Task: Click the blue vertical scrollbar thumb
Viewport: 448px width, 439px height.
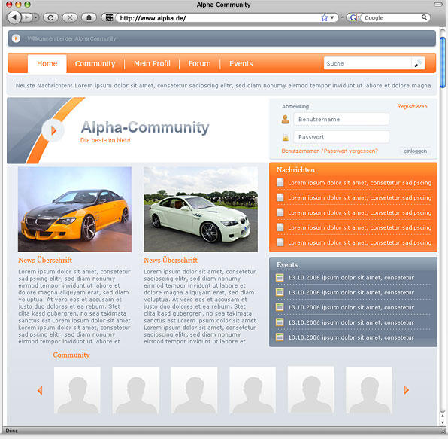Action: (443, 62)
